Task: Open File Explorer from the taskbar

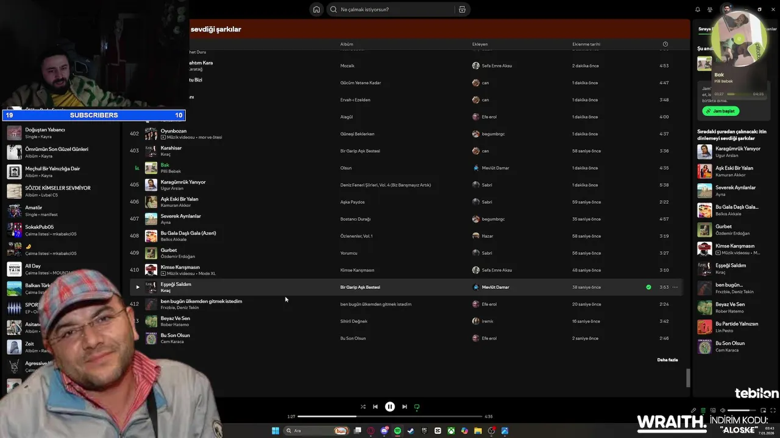Action: click(478, 431)
